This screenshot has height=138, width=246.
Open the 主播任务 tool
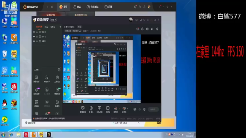coord(57,79)
